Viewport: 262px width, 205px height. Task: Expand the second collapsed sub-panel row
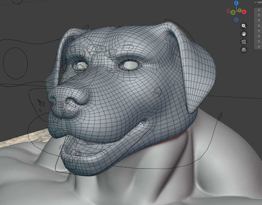(x=259, y=15)
